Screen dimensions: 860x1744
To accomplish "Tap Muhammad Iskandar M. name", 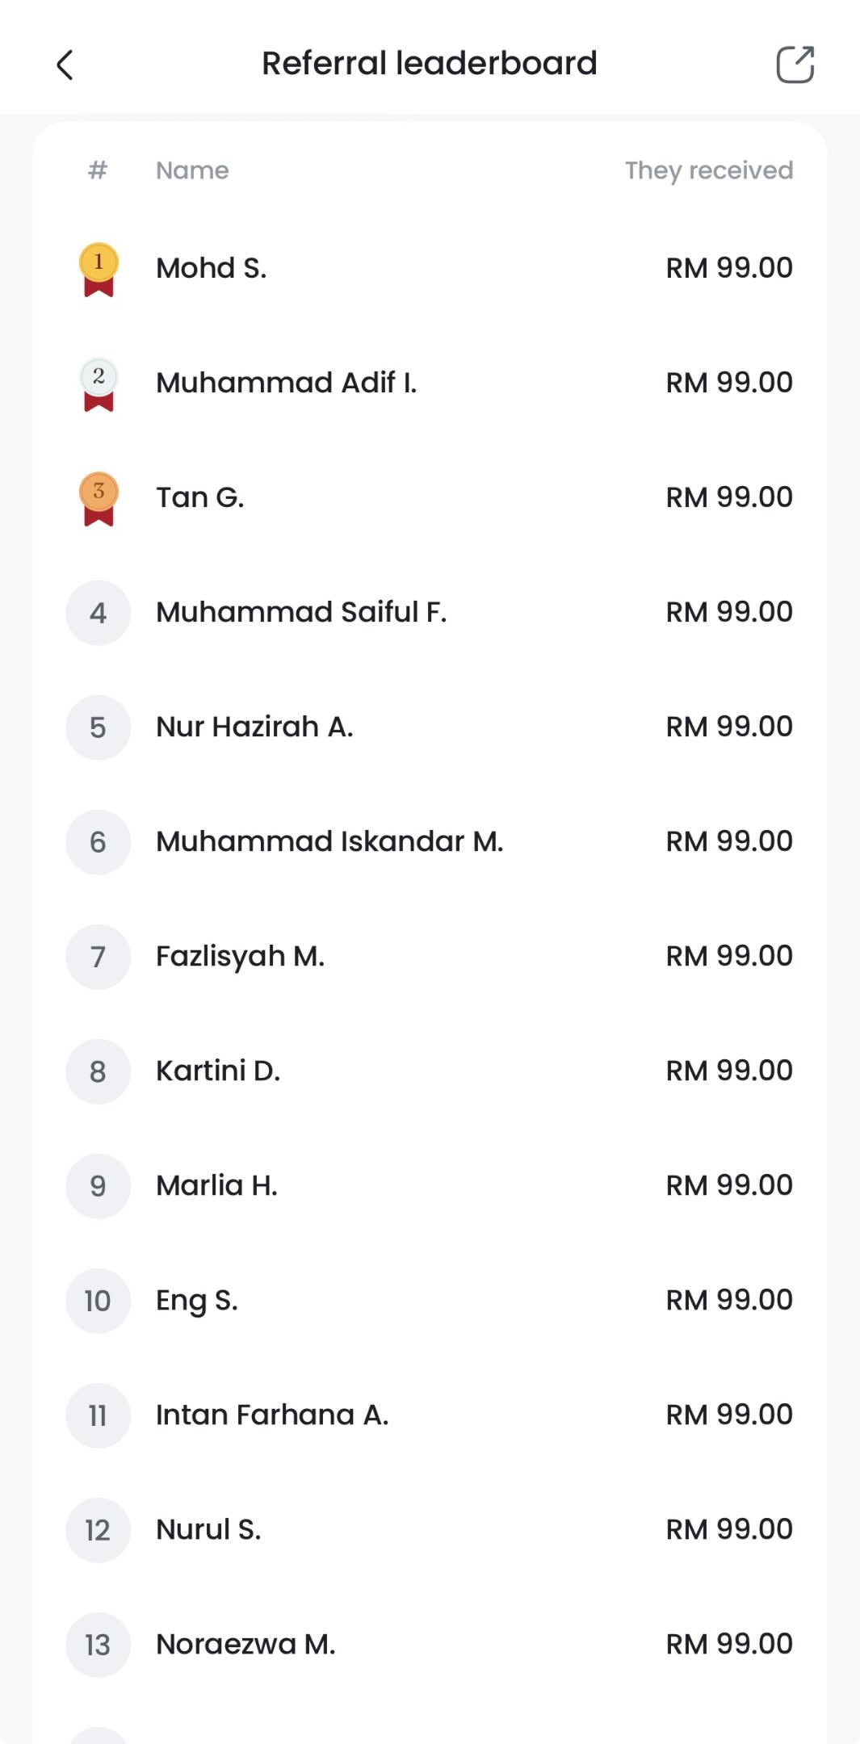I will (329, 841).
